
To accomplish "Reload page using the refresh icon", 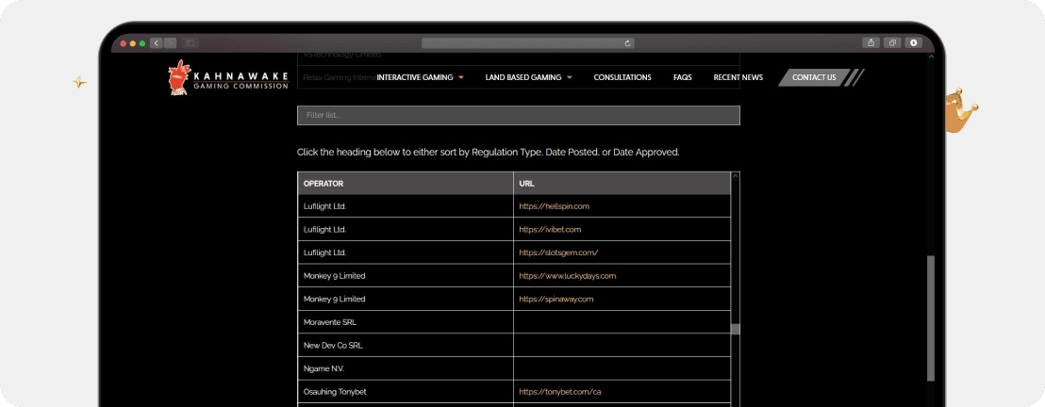I will pos(627,43).
